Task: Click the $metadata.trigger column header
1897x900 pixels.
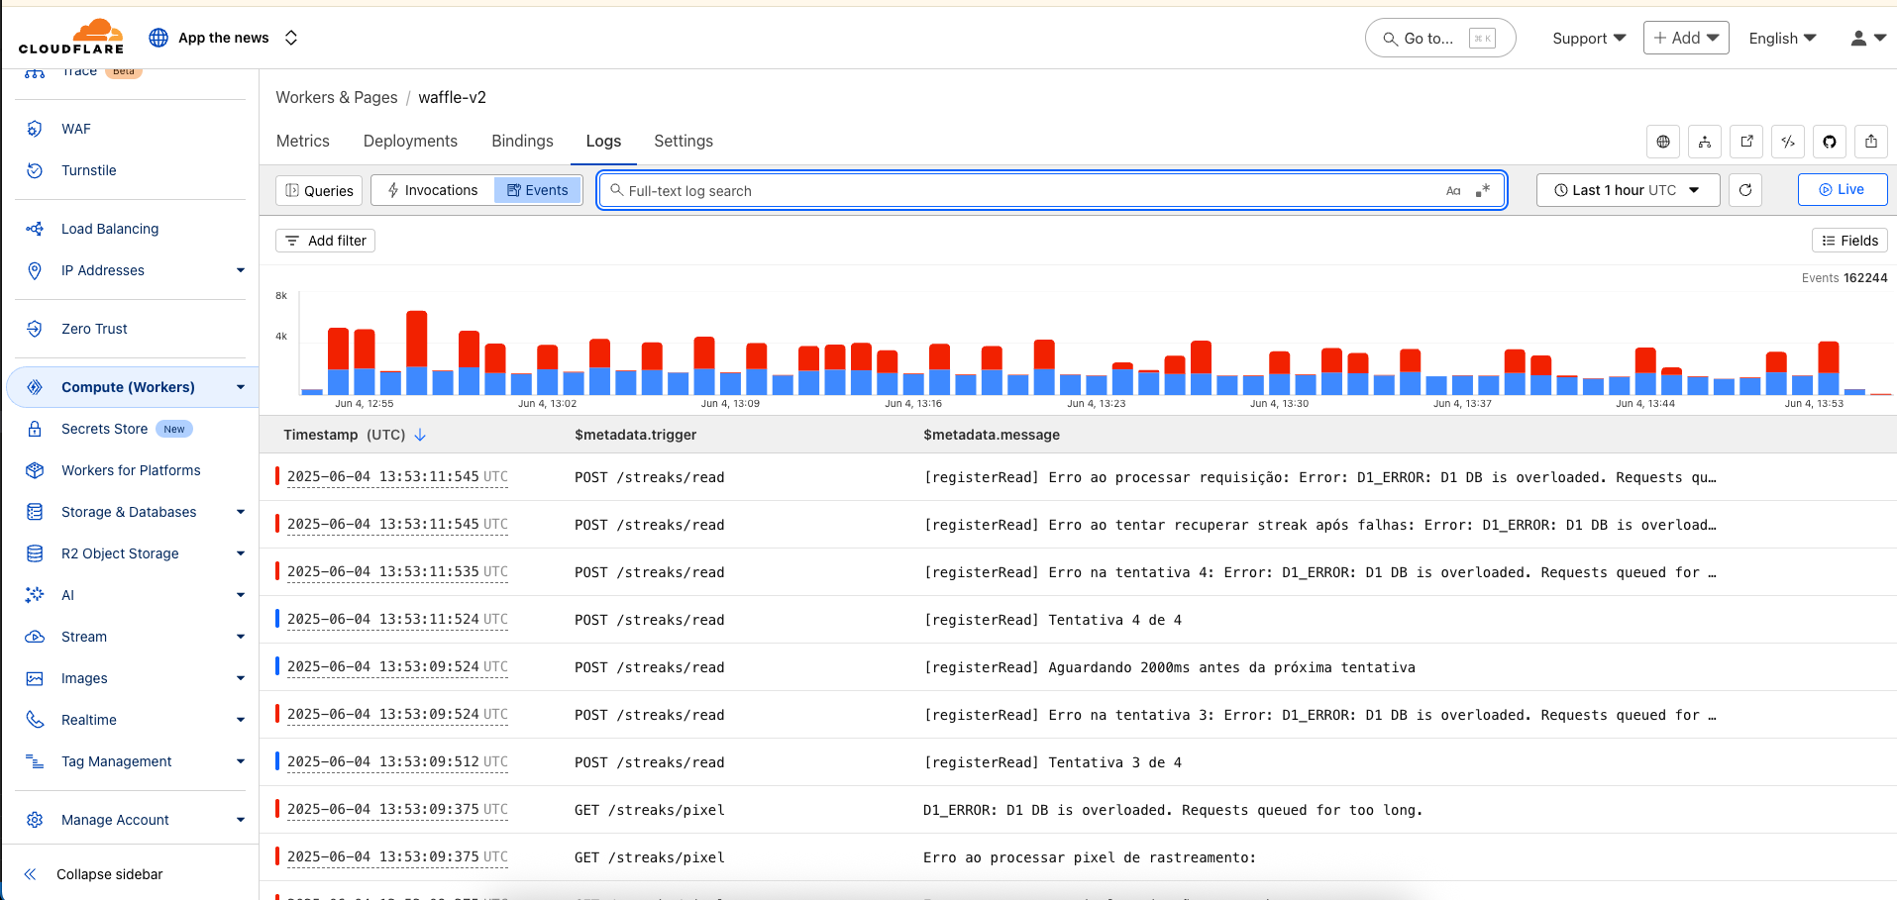Action: tap(635, 435)
